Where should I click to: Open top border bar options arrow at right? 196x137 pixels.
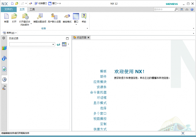(x=193, y=33)
